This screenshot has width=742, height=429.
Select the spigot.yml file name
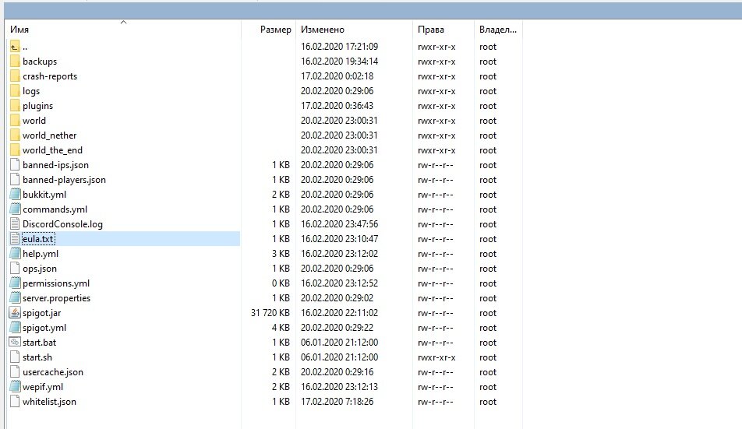(x=44, y=328)
